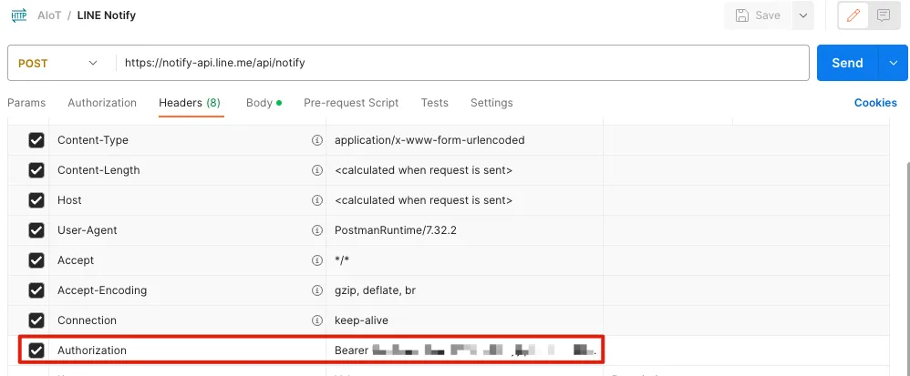Click the User-Agent key cell

click(x=188, y=230)
